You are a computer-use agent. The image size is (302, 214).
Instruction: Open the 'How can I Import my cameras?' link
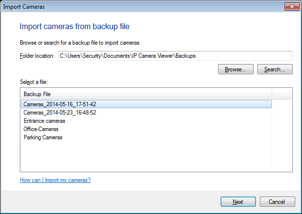(x=55, y=180)
